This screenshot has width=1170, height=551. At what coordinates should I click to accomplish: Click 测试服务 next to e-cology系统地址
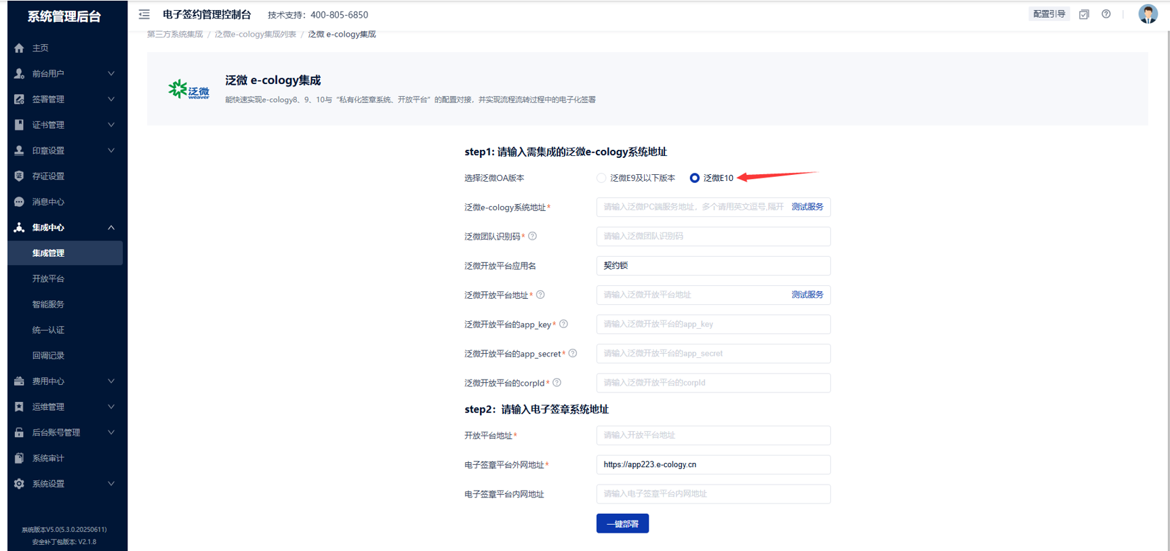pos(807,207)
